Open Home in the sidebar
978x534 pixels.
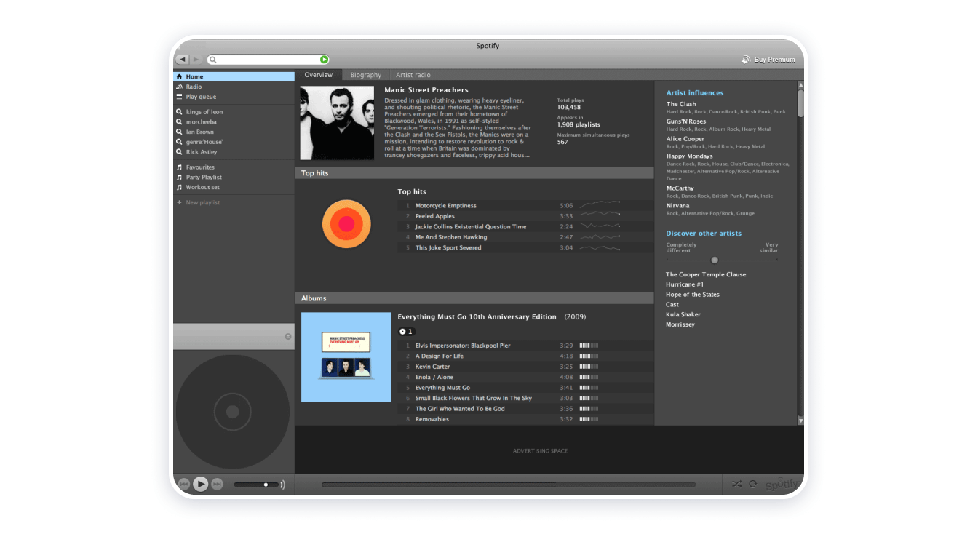click(234, 76)
